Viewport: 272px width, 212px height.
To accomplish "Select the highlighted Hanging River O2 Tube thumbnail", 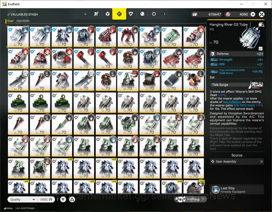I will click(18, 37).
